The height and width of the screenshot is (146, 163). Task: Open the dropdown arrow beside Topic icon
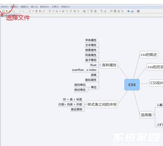tap(33, 11)
